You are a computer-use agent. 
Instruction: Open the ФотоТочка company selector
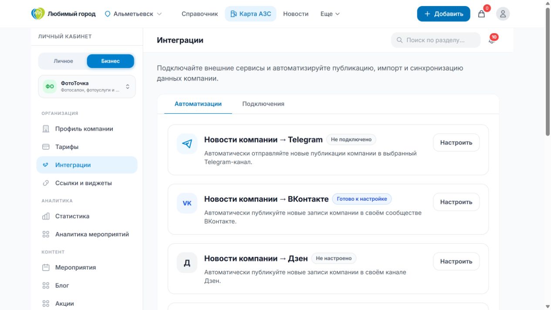pos(87,86)
